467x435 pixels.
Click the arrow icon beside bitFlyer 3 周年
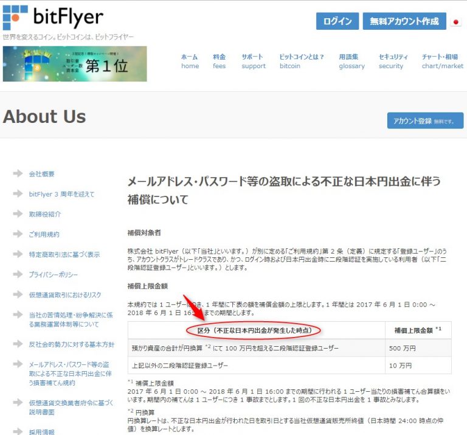click(18, 193)
